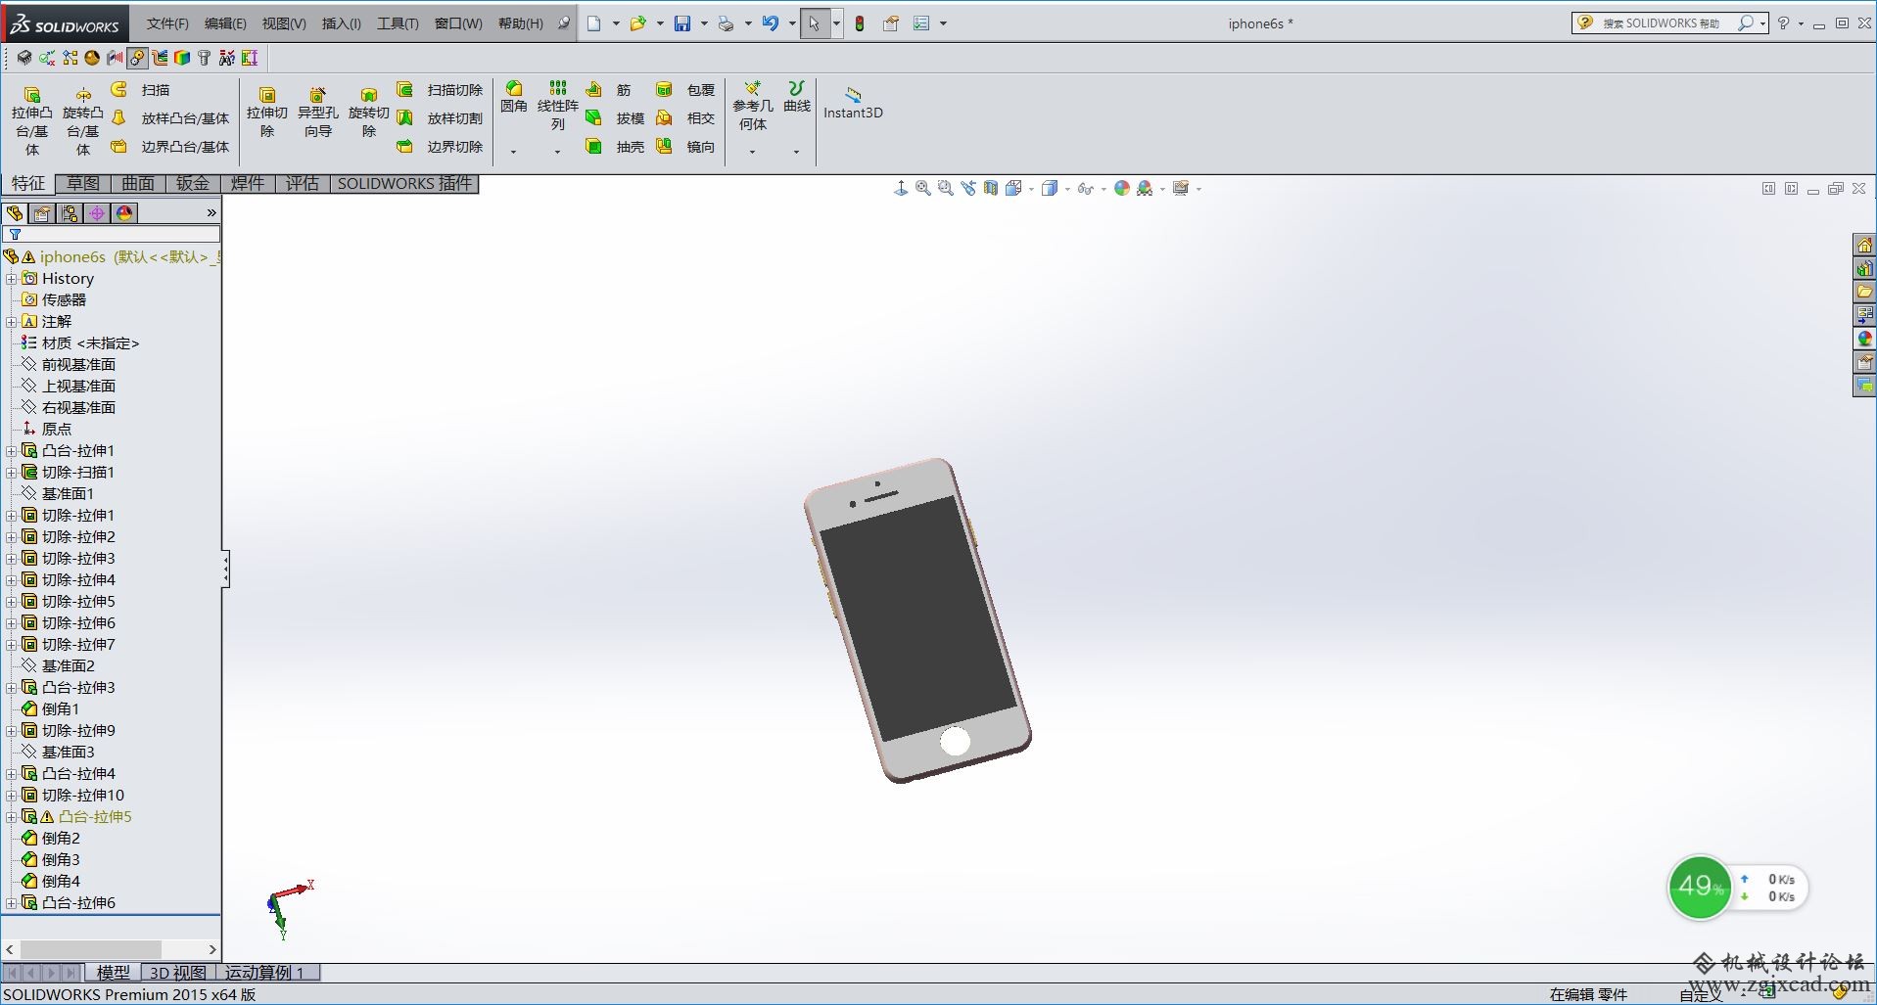Viewport: 1877px width, 1005px height.
Task: Select 材质 <未指定> in the tree
Action: tap(90, 343)
